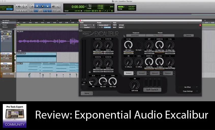Click the Mix knob
This screenshot has height=130, width=215.
point(93,81)
